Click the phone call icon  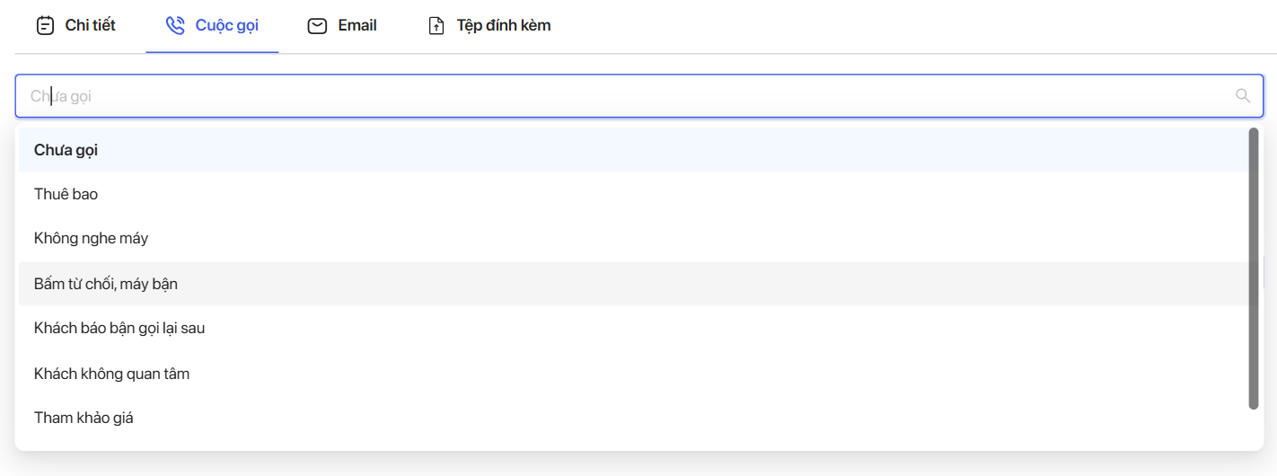[175, 26]
